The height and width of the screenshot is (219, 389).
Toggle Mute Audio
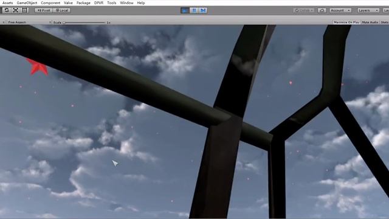370,23
